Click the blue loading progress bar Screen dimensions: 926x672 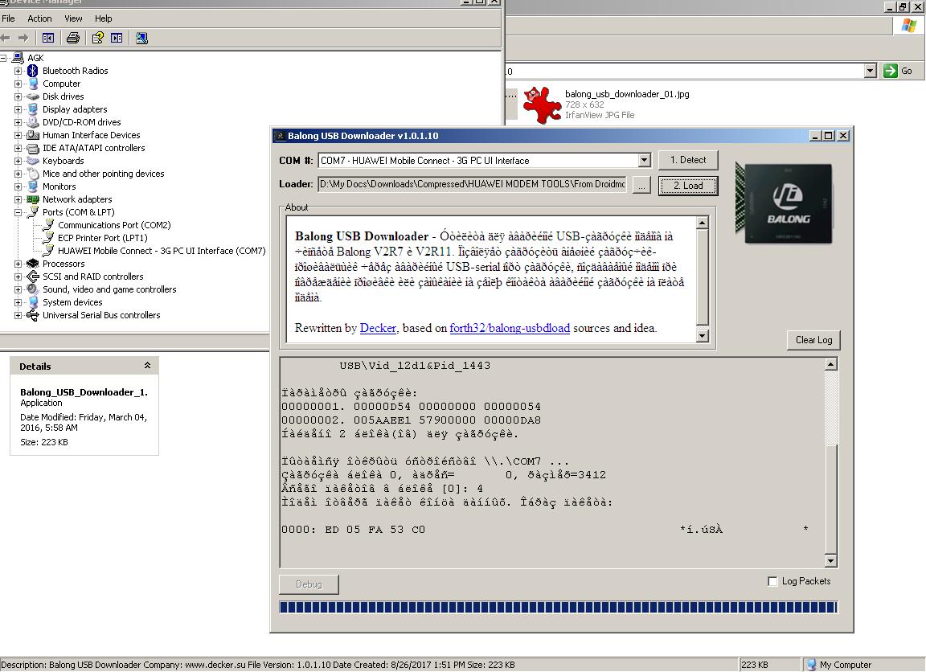click(x=559, y=607)
